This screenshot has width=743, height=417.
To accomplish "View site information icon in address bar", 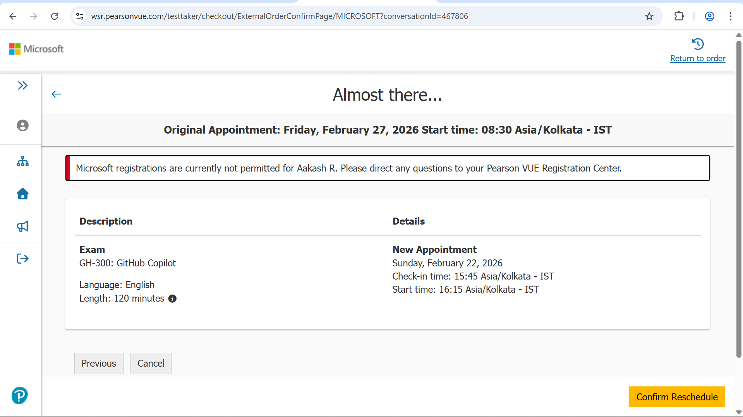I will pyautogui.click(x=80, y=16).
